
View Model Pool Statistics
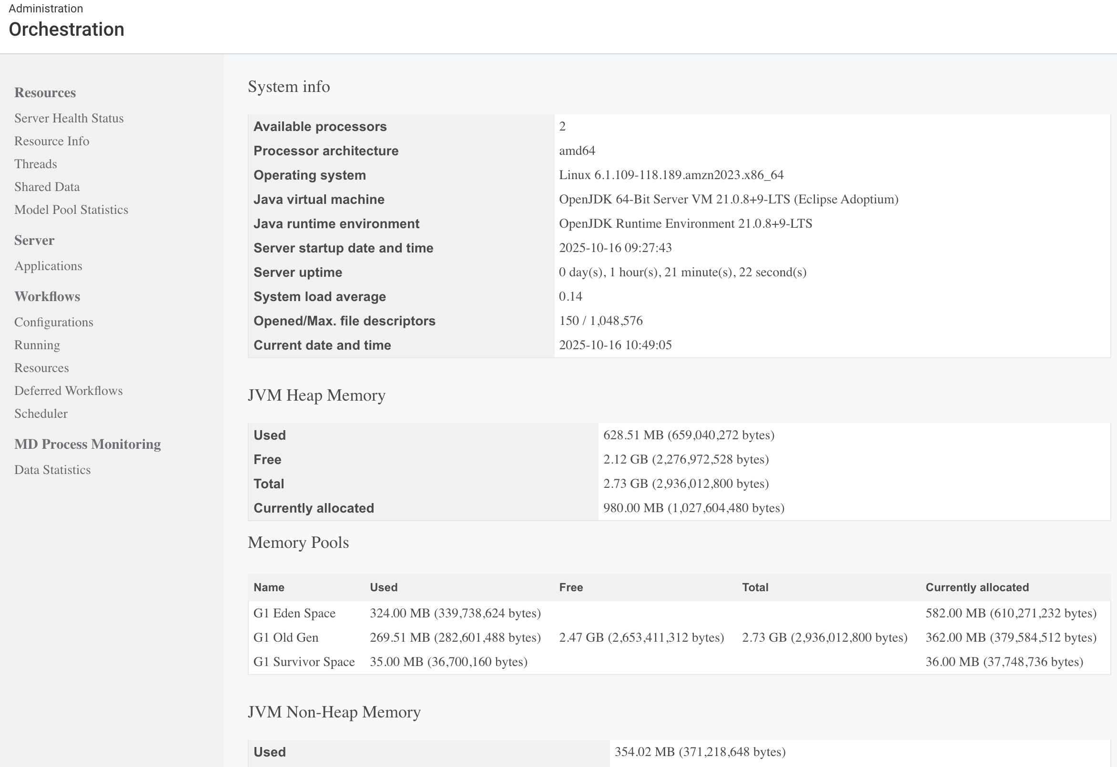point(71,210)
